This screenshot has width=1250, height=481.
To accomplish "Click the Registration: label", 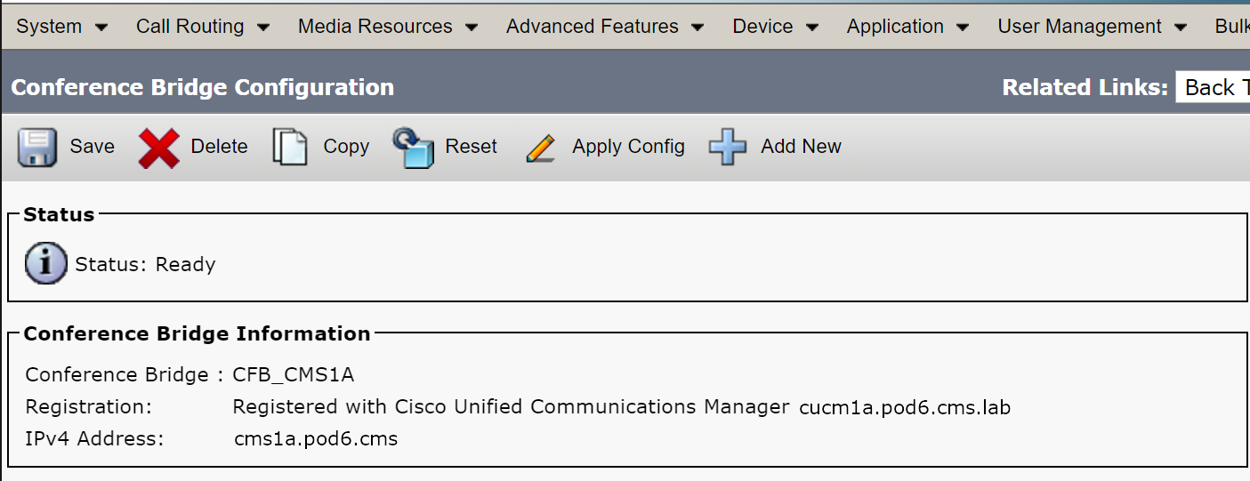I will click(89, 407).
